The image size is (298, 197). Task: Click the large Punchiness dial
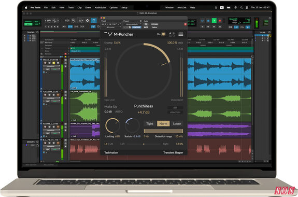pos(144,72)
